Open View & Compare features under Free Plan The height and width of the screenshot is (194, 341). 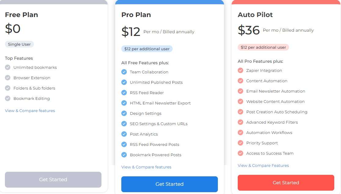(x=30, y=111)
